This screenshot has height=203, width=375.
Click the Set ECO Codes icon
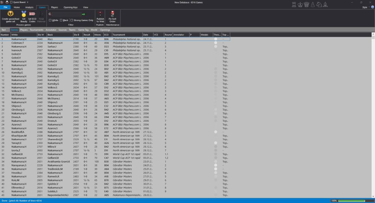pyautogui.click(x=32, y=14)
